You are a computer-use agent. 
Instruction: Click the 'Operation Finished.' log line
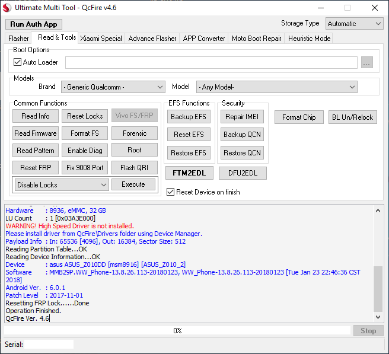33,311
